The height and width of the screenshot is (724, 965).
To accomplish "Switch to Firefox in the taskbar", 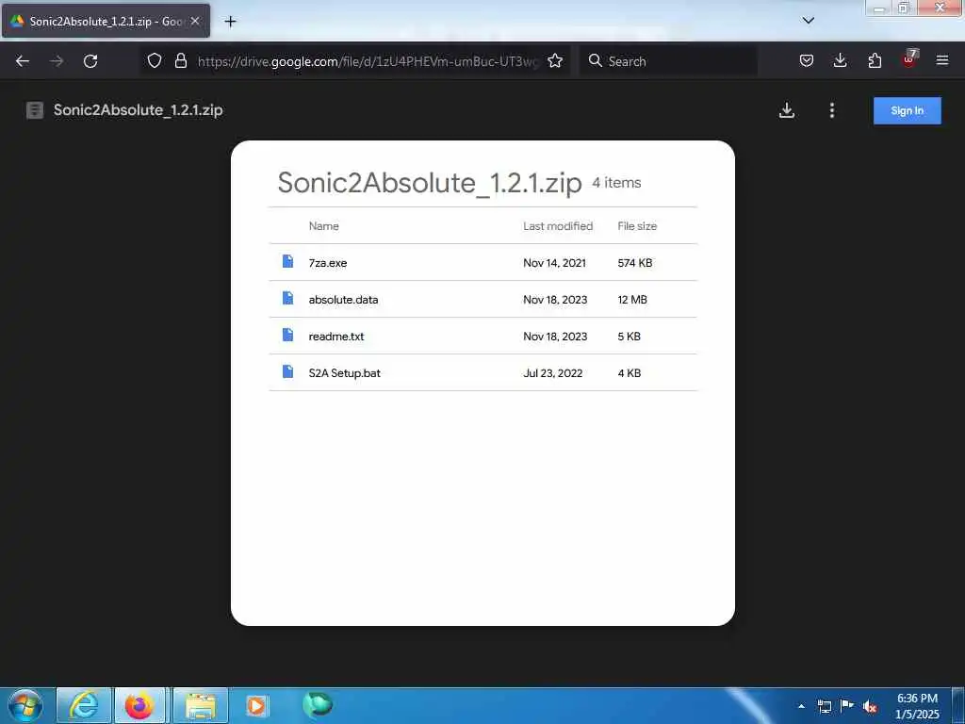I will click(139, 705).
